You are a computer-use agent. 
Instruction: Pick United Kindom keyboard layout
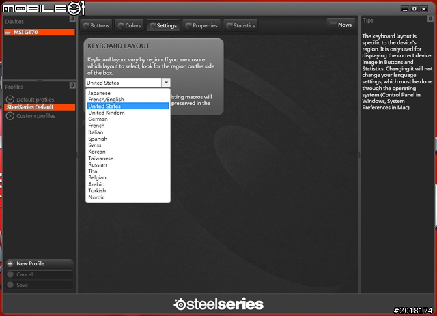coord(128,113)
